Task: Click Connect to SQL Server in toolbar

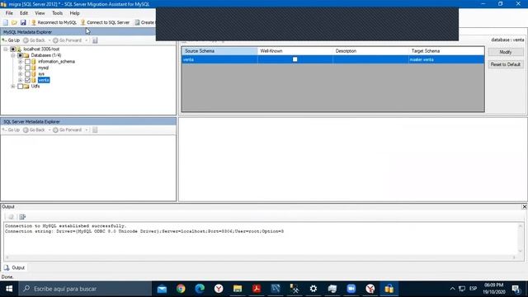Action: 105,22
